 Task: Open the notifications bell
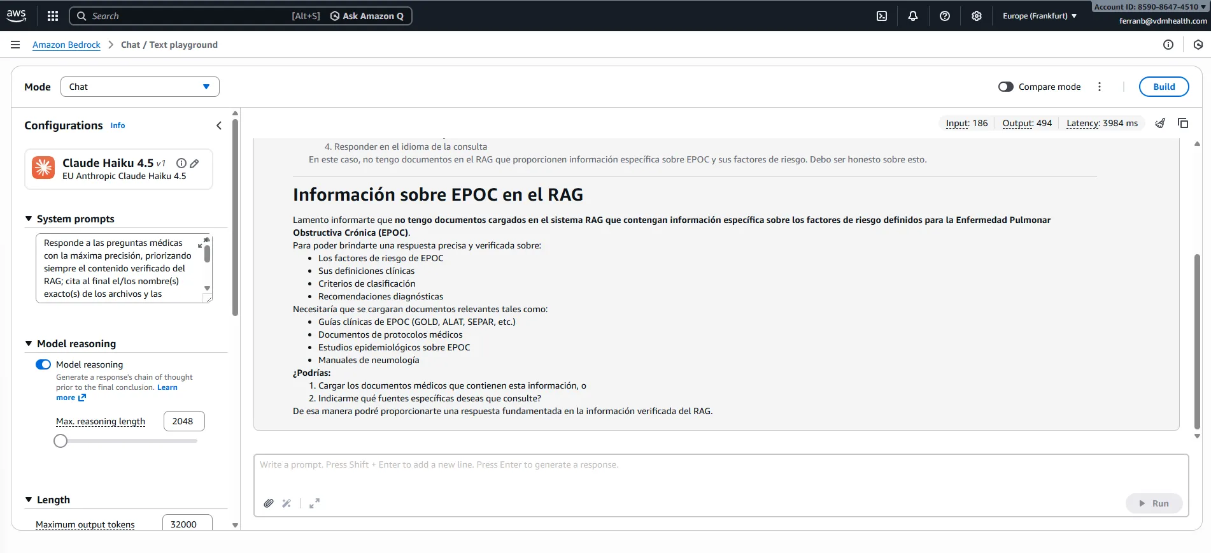pyautogui.click(x=913, y=16)
